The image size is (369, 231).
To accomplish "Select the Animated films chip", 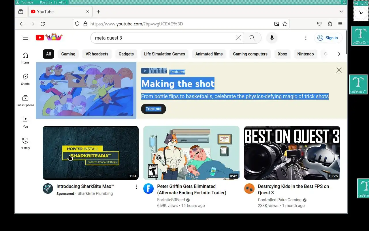I will point(209,54).
